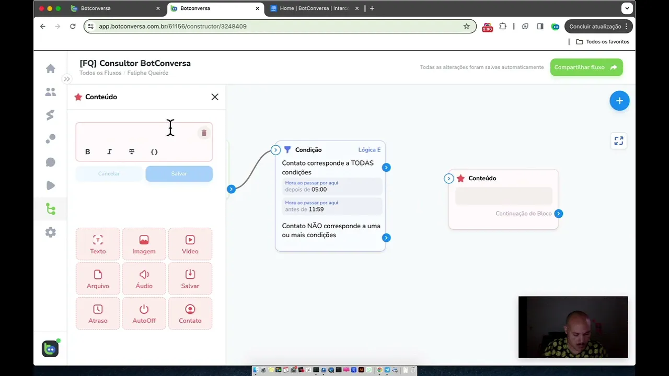Add an Imagem content block
The image size is (669, 376).
144,244
